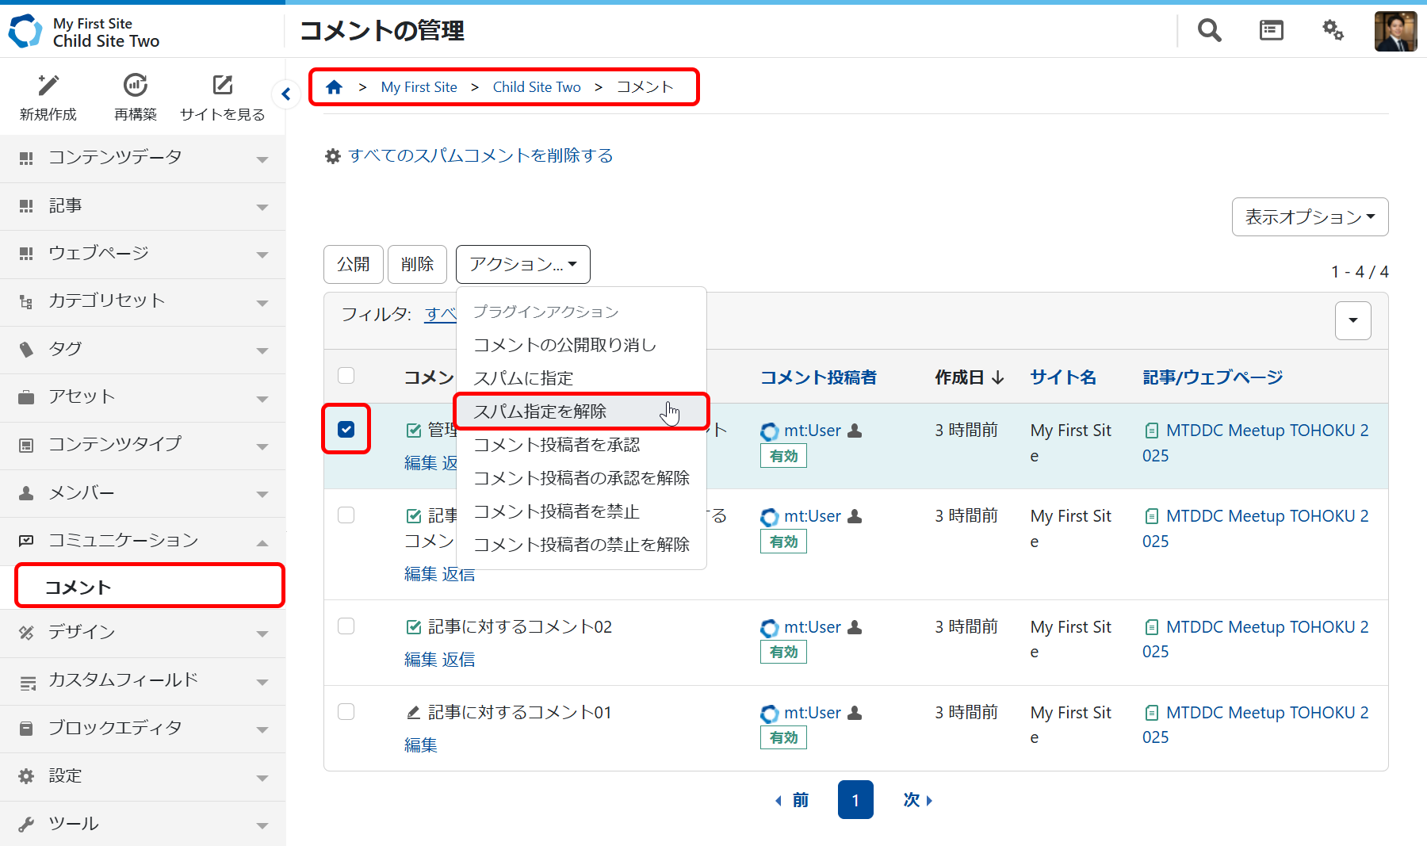Click the 再構築 rebuild icon
Viewport: 1427px width, 846px height.
136,85
